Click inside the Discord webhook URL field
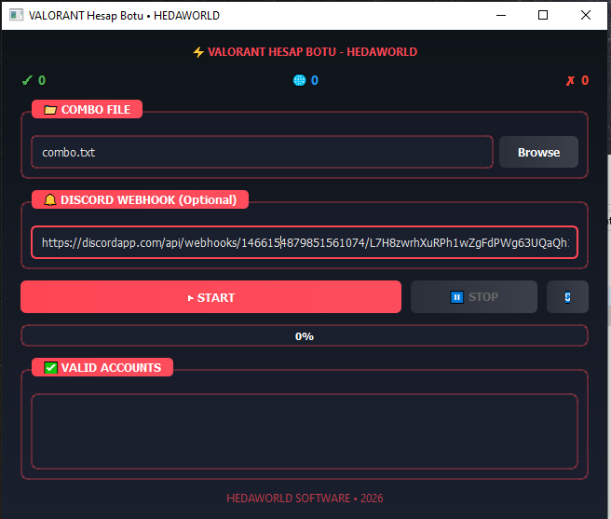611x519 pixels. coord(305,242)
